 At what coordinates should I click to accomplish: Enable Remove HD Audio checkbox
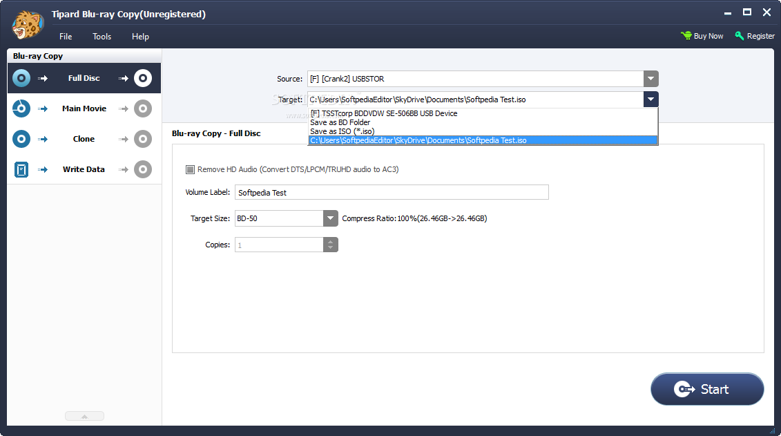191,169
